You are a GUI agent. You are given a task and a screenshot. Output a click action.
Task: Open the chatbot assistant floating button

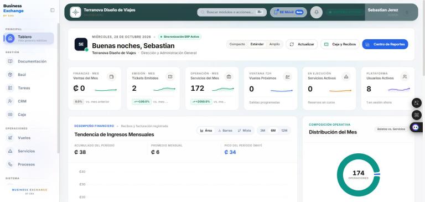point(416,127)
